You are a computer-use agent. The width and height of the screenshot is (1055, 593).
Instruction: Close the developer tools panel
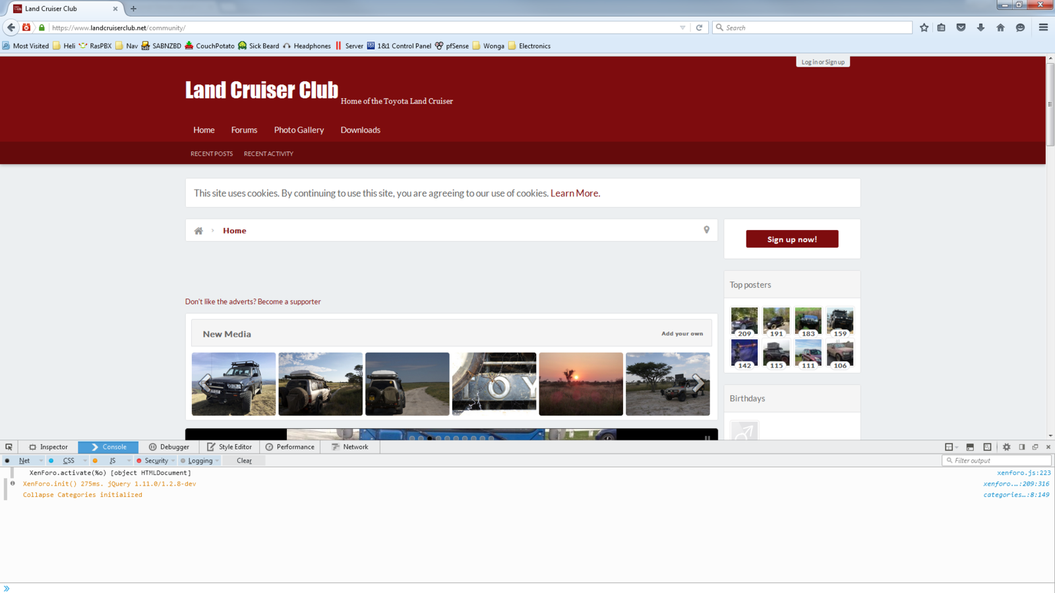click(1048, 447)
